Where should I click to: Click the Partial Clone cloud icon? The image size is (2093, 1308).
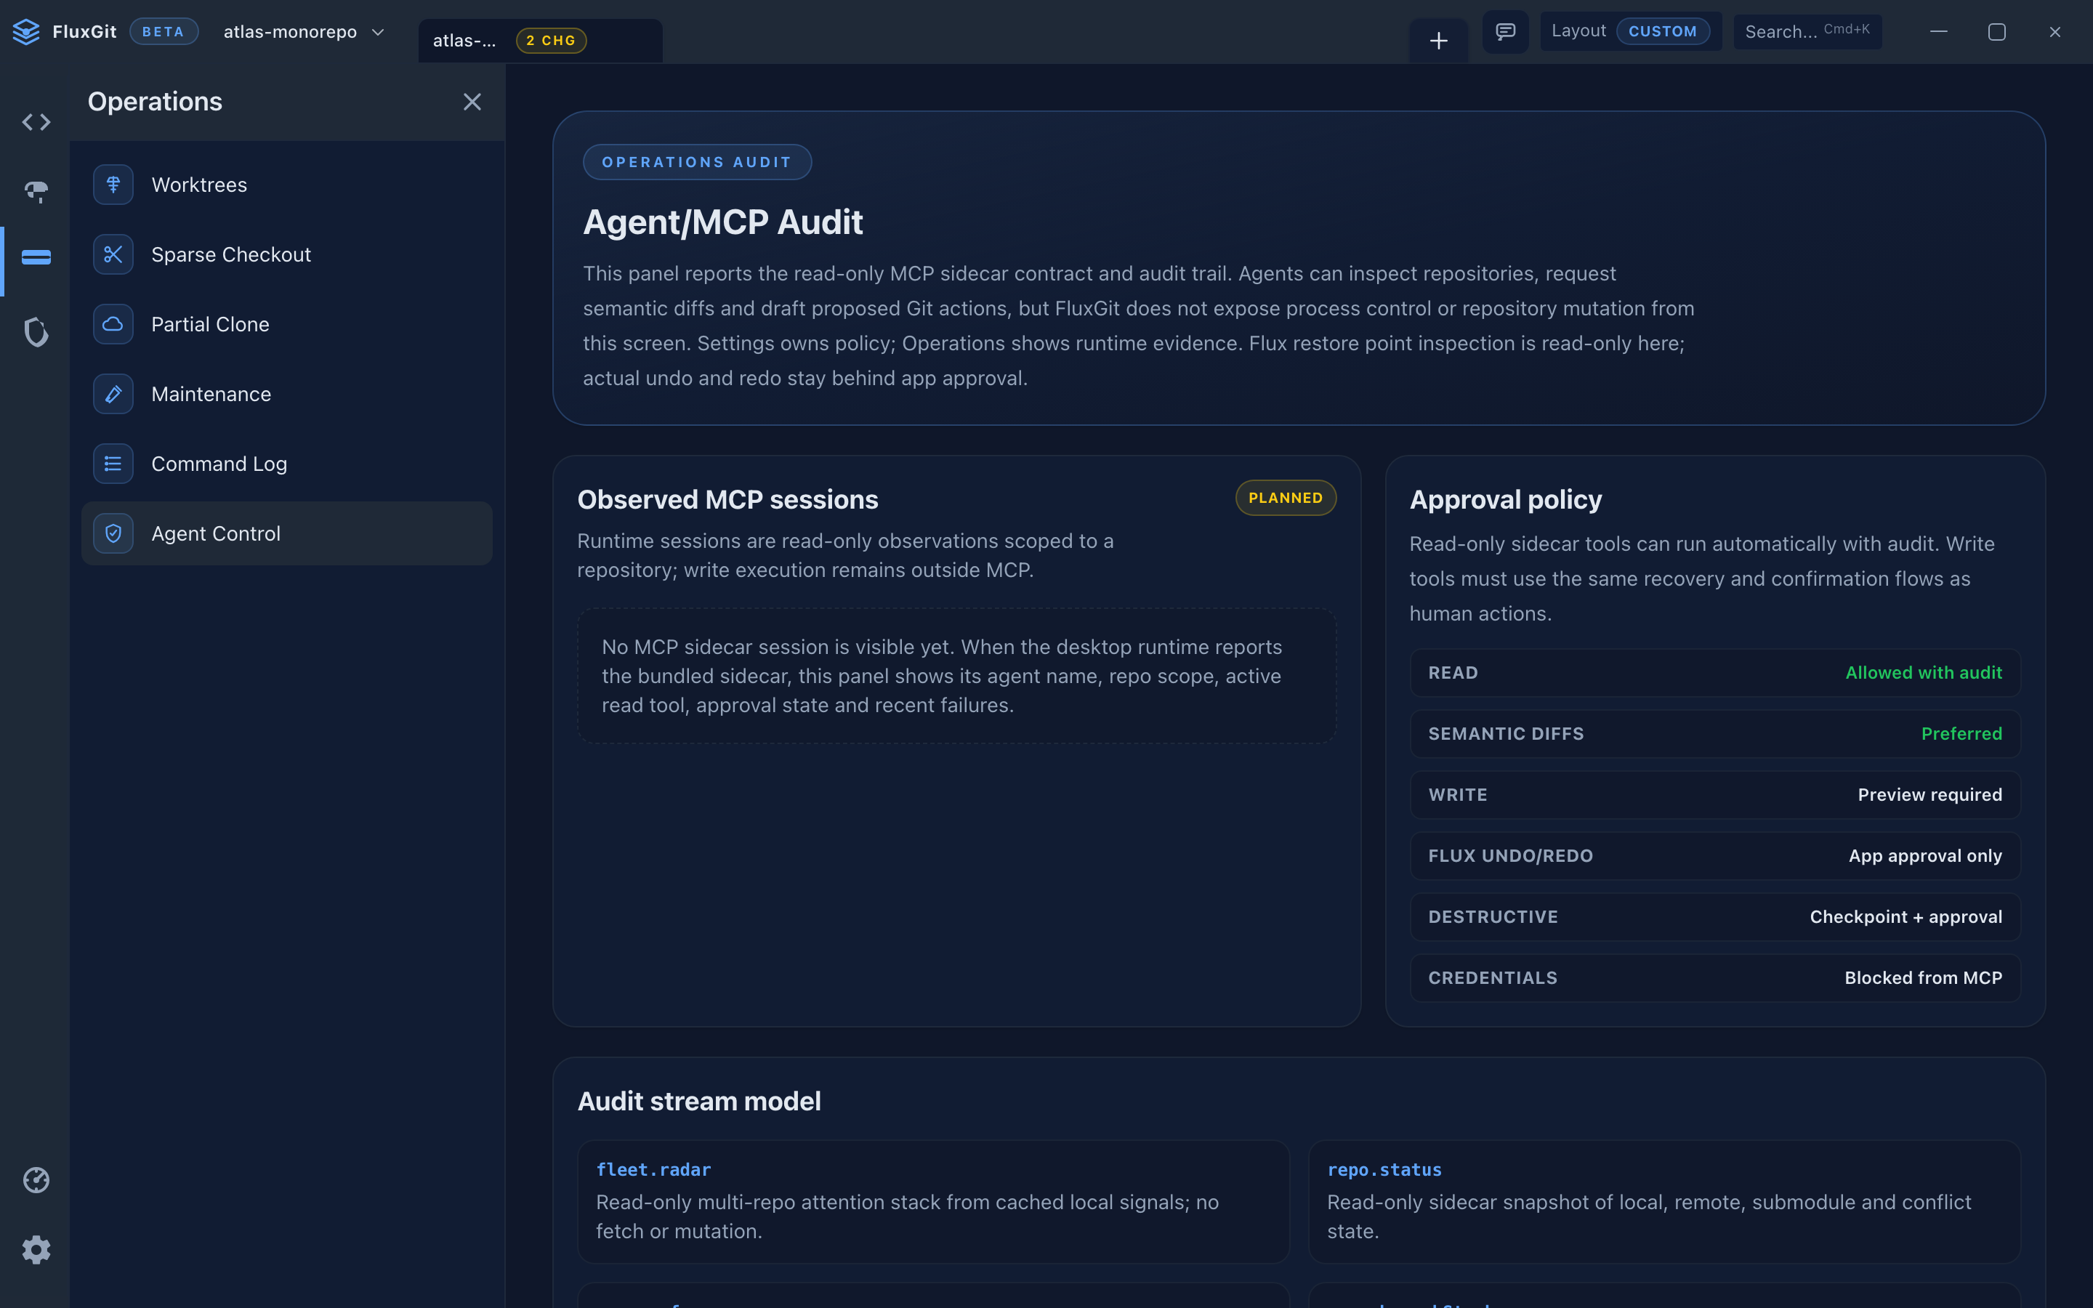tap(113, 324)
